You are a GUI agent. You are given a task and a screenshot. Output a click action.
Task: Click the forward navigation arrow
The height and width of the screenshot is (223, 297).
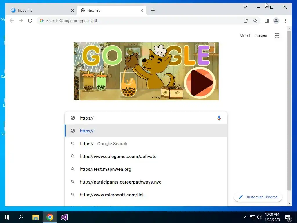tap(21, 21)
